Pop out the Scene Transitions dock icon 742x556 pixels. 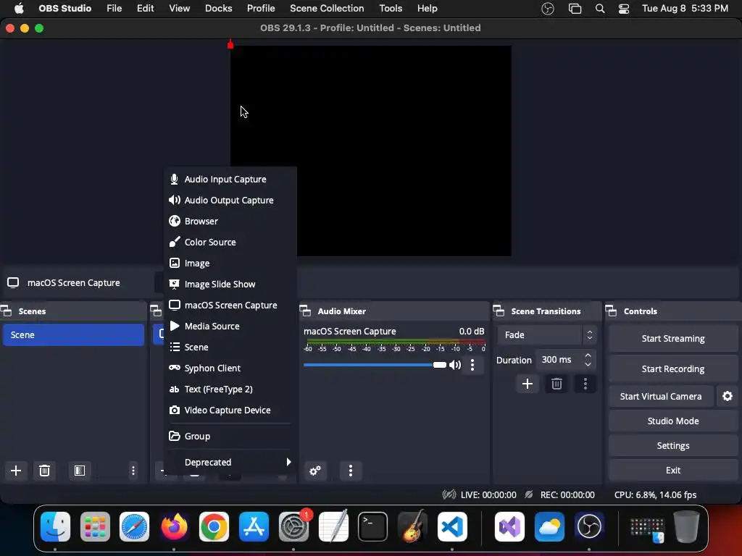point(499,311)
